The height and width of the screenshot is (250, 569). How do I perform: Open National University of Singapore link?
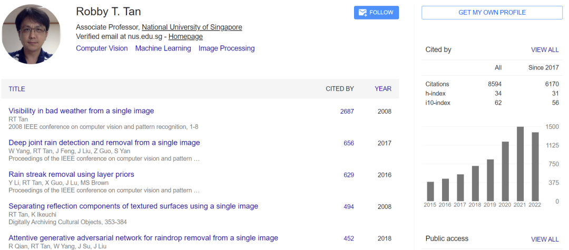click(x=192, y=27)
